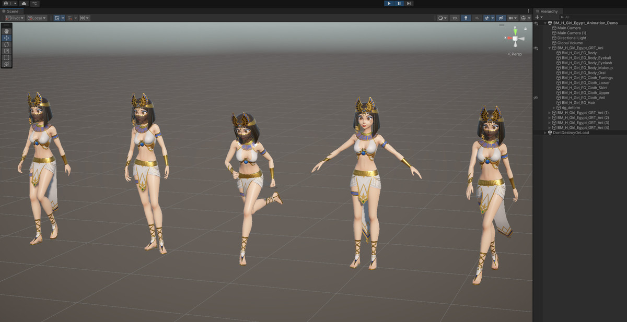Open the scene camera settings icon
The height and width of the screenshot is (322, 627).
coord(512,18)
